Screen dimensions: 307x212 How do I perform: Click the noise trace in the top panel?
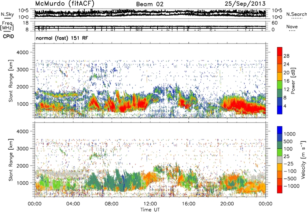click(150, 13)
